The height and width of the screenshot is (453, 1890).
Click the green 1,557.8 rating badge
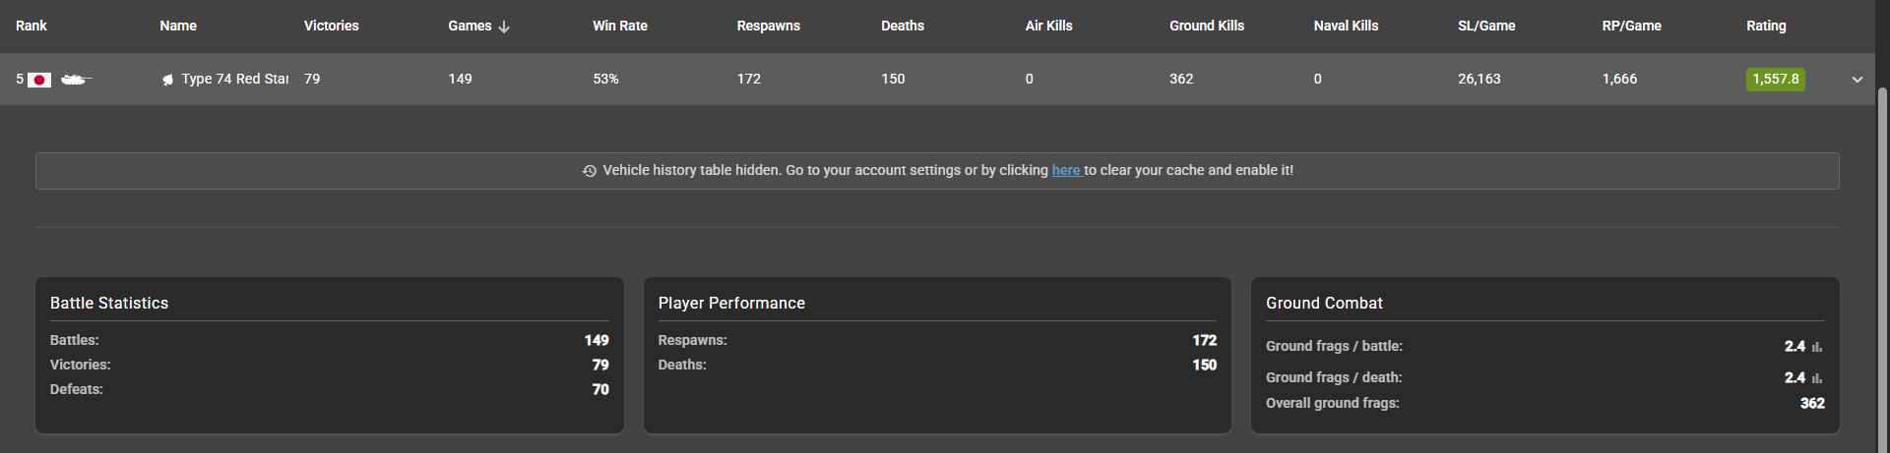tap(1775, 80)
